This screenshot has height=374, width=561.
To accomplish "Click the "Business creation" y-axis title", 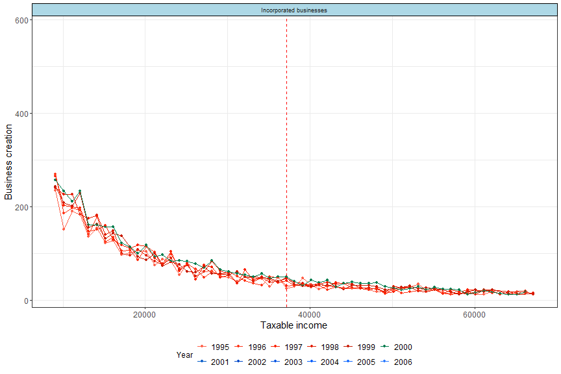I will (x=9, y=161).
